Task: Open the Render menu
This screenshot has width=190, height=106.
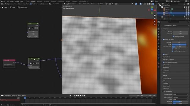Action: [12, 1]
